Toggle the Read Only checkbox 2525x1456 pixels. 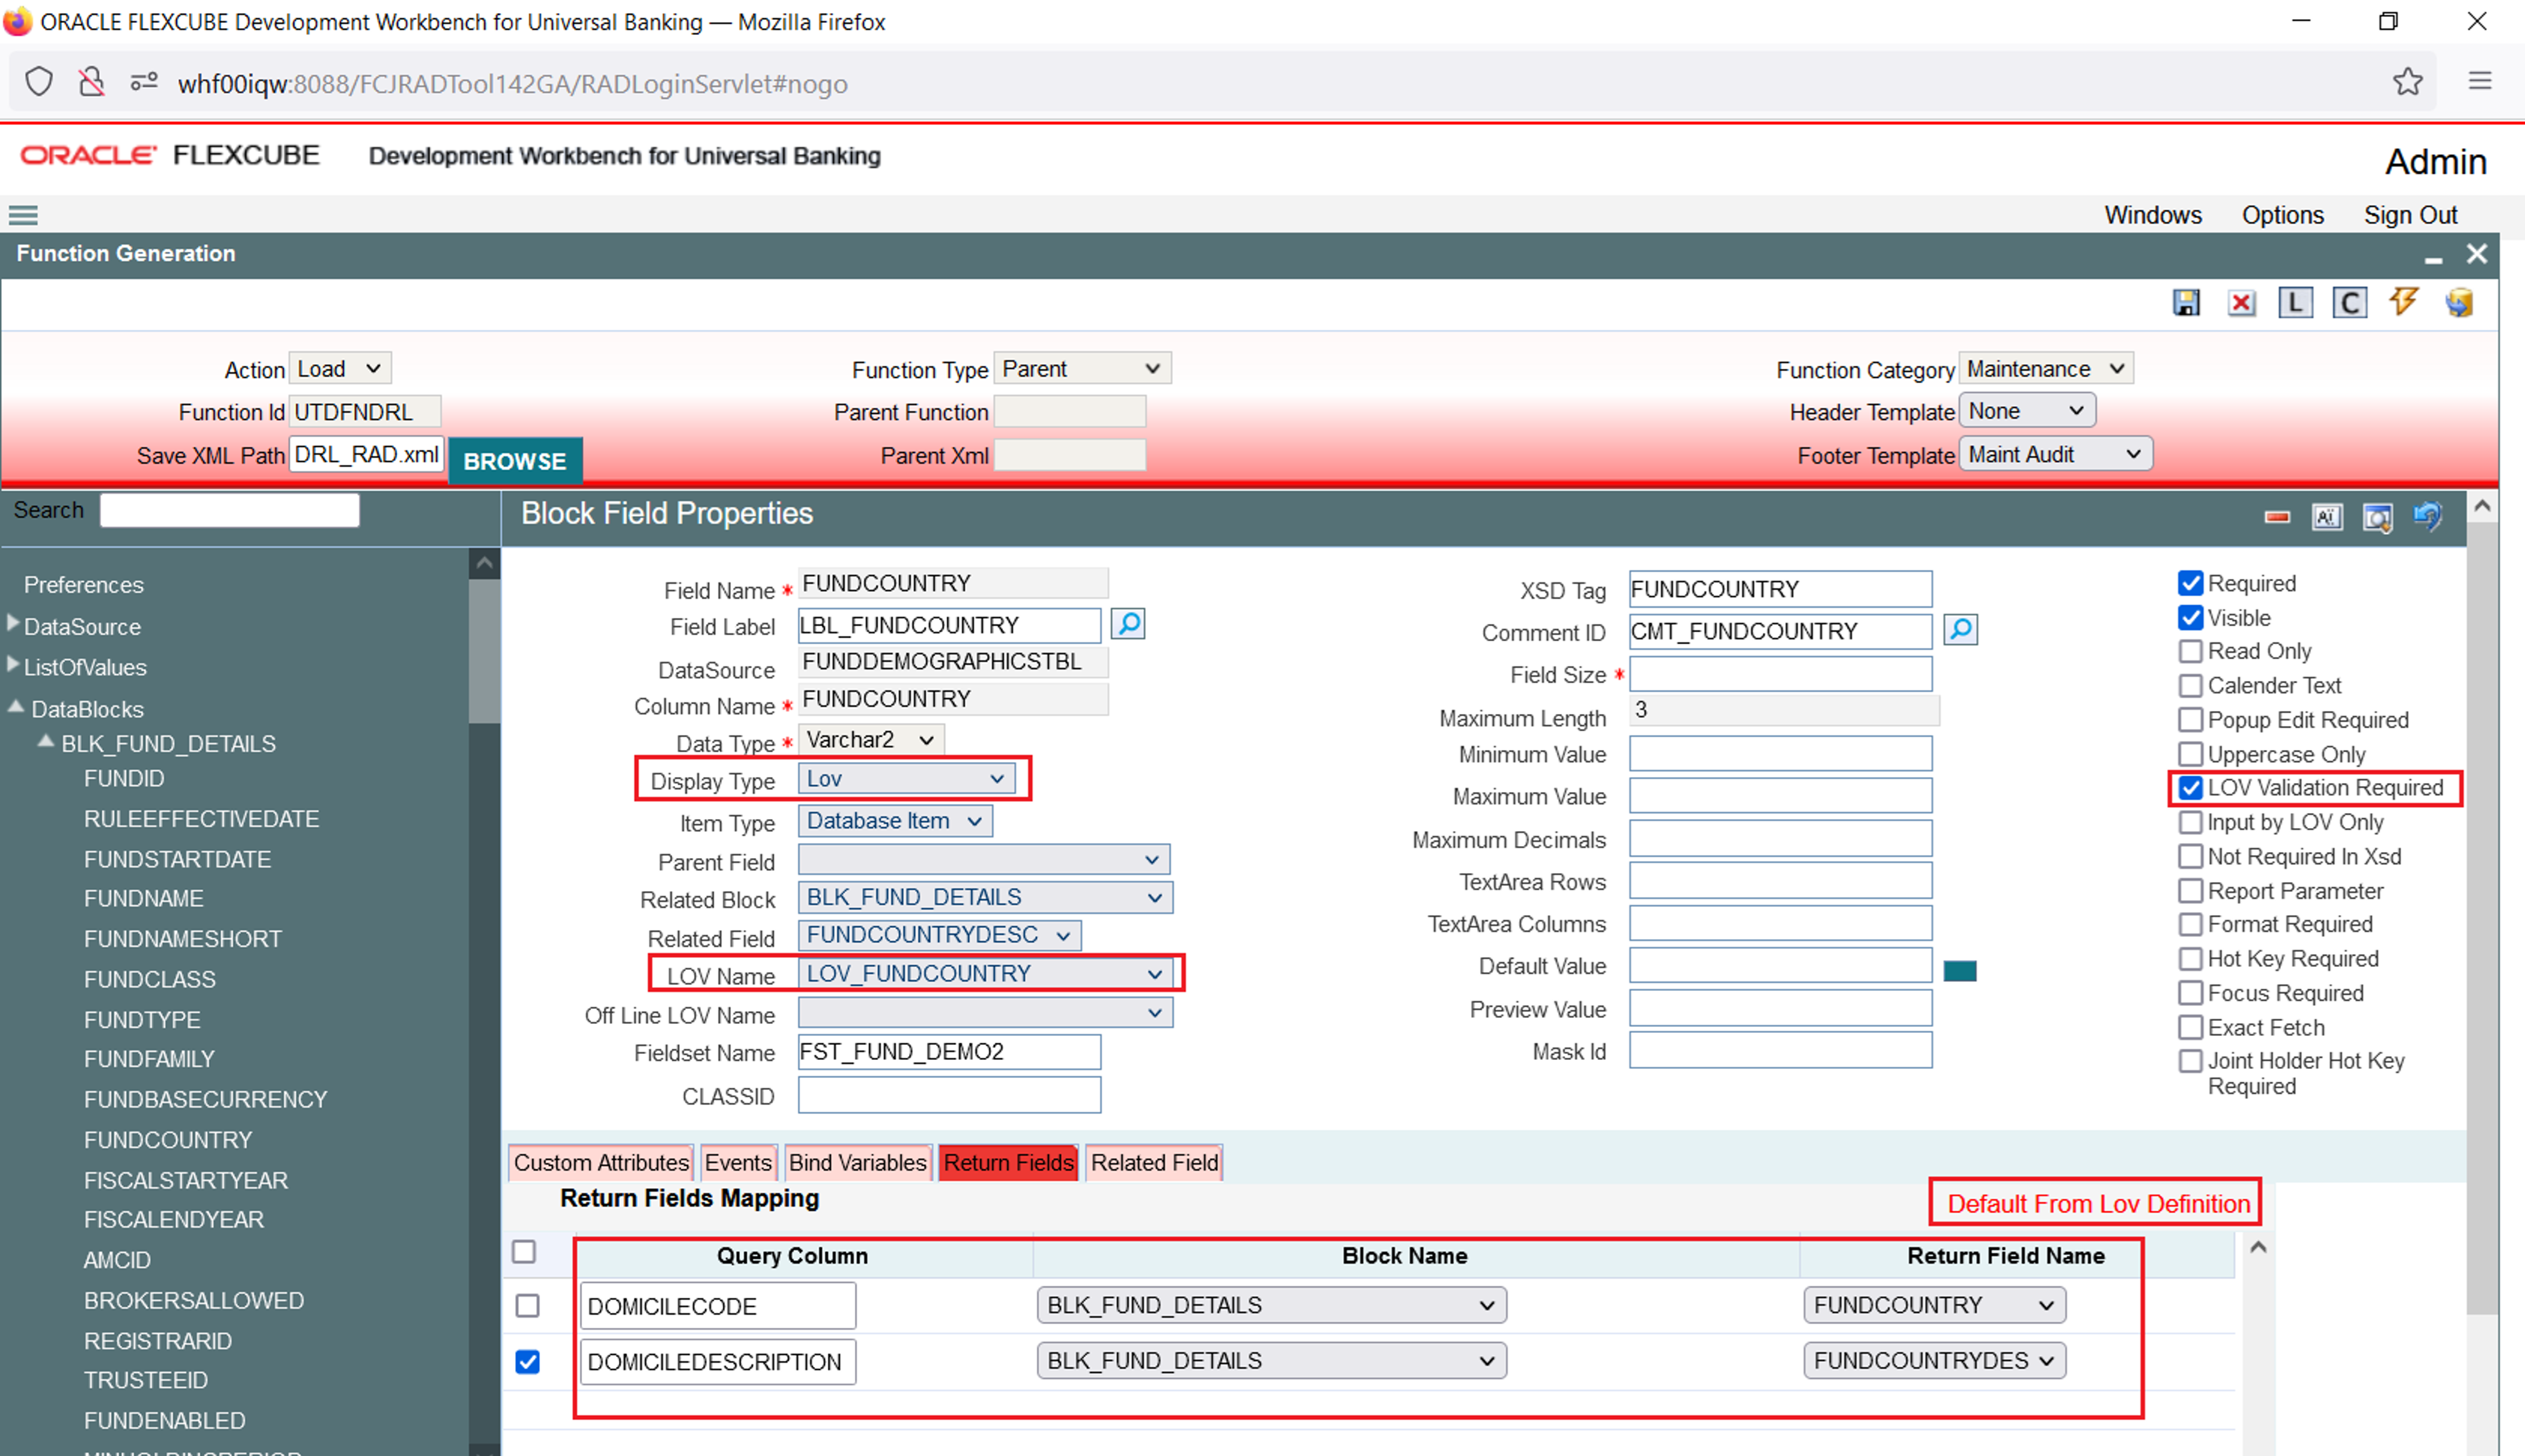tap(2190, 651)
